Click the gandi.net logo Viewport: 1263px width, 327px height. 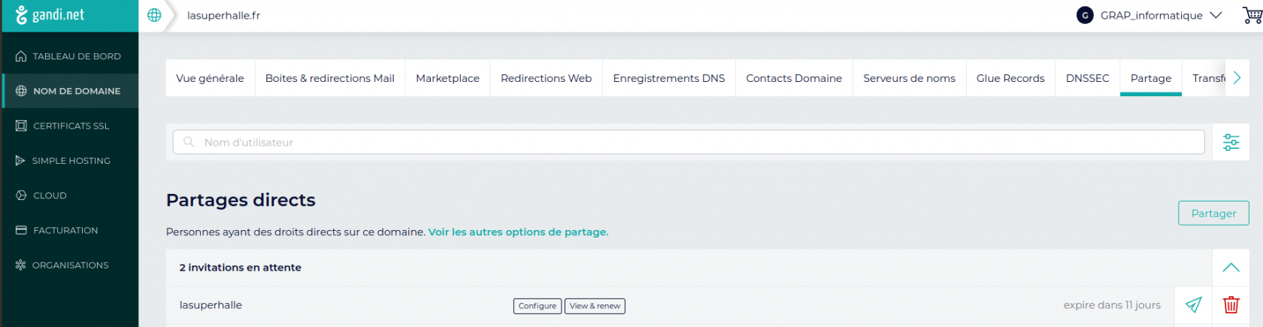click(x=50, y=15)
